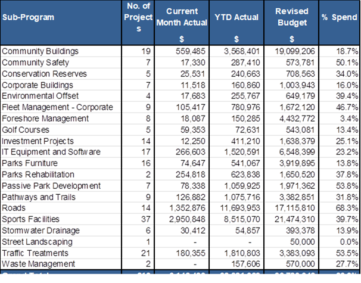The height and width of the screenshot is (283, 361).
Task: Select the Community Safety sub-program cell
Action: tap(36, 63)
